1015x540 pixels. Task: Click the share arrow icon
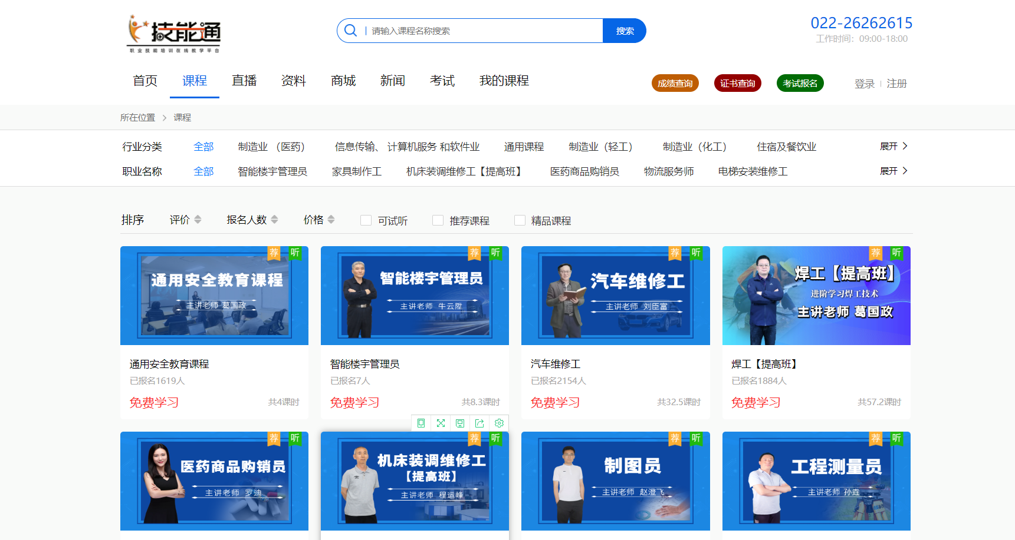pyautogui.click(x=479, y=423)
